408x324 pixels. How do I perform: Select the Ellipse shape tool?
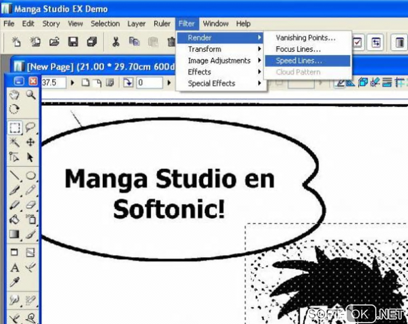point(31,175)
